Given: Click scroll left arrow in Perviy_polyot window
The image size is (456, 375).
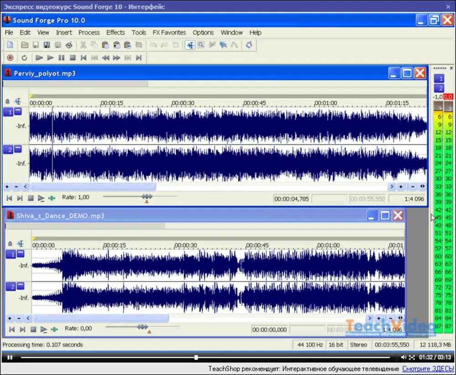Looking at the screenshot, I should [25, 186].
